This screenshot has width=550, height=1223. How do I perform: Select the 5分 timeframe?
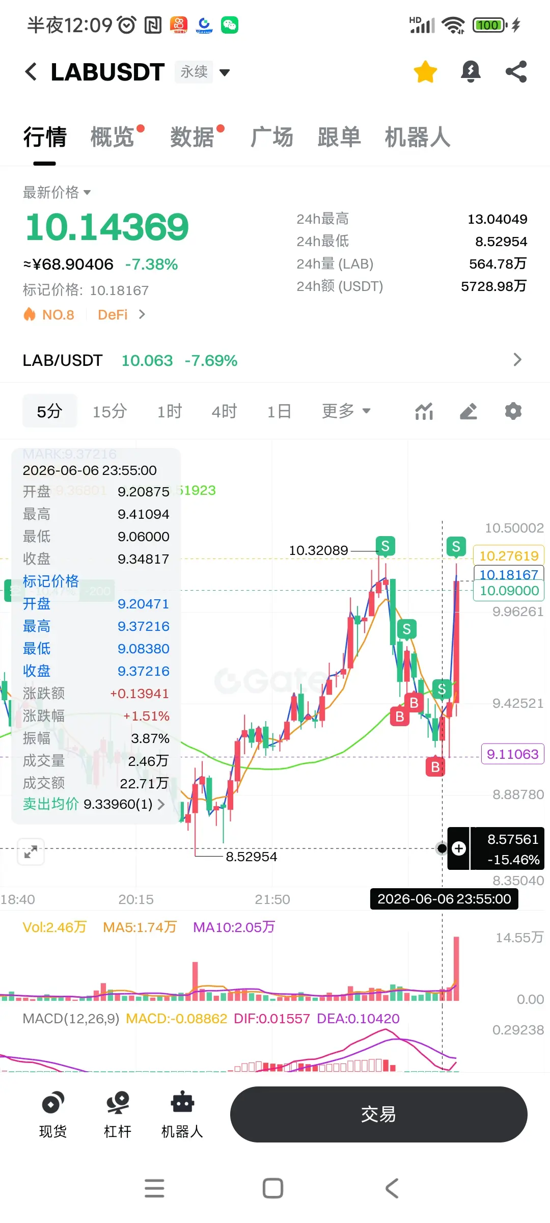[49, 411]
